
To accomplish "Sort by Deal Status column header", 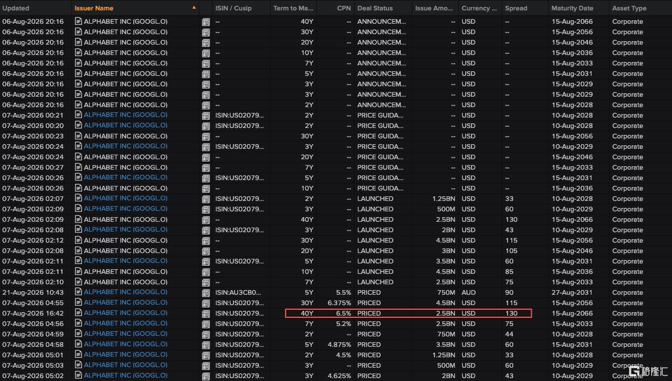I will 375,8.
